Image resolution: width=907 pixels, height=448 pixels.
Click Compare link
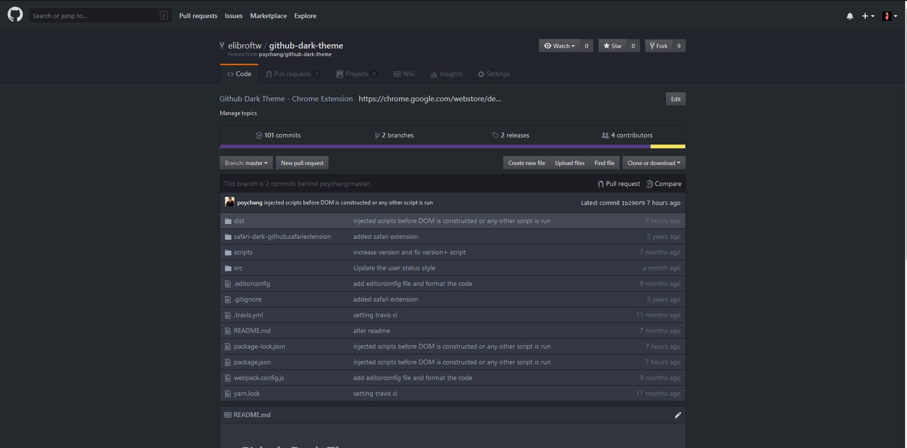664,184
